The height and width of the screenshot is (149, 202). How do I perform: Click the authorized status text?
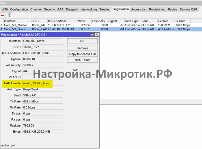click(x=8, y=146)
